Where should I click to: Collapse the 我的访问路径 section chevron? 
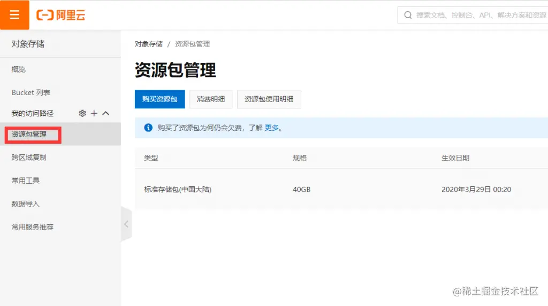pyautogui.click(x=105, y=113)
